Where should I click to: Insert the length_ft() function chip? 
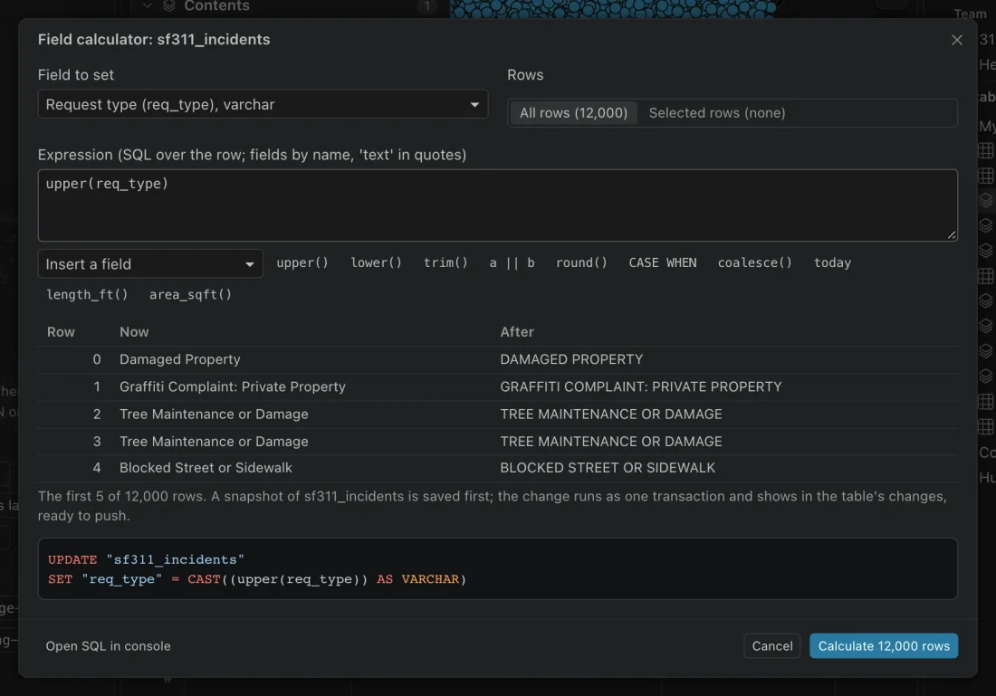point(87,295)
